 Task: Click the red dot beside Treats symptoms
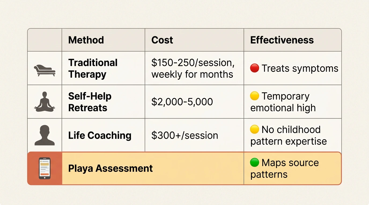click(x=254, y=68)
